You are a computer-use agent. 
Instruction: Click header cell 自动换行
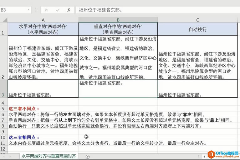pos(198,29)
